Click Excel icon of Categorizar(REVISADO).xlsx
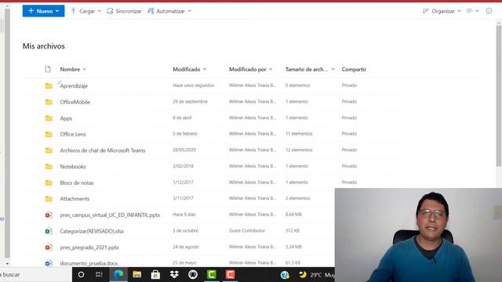Screen dimensions: 502x282 [49, 231]
